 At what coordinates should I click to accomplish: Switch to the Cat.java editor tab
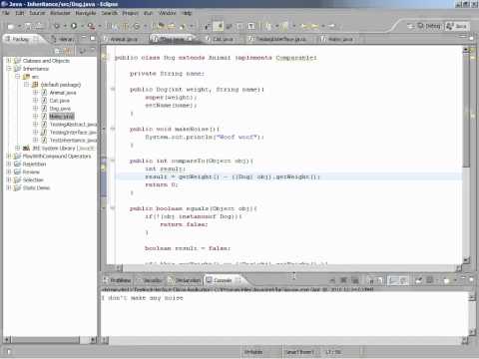220,39
